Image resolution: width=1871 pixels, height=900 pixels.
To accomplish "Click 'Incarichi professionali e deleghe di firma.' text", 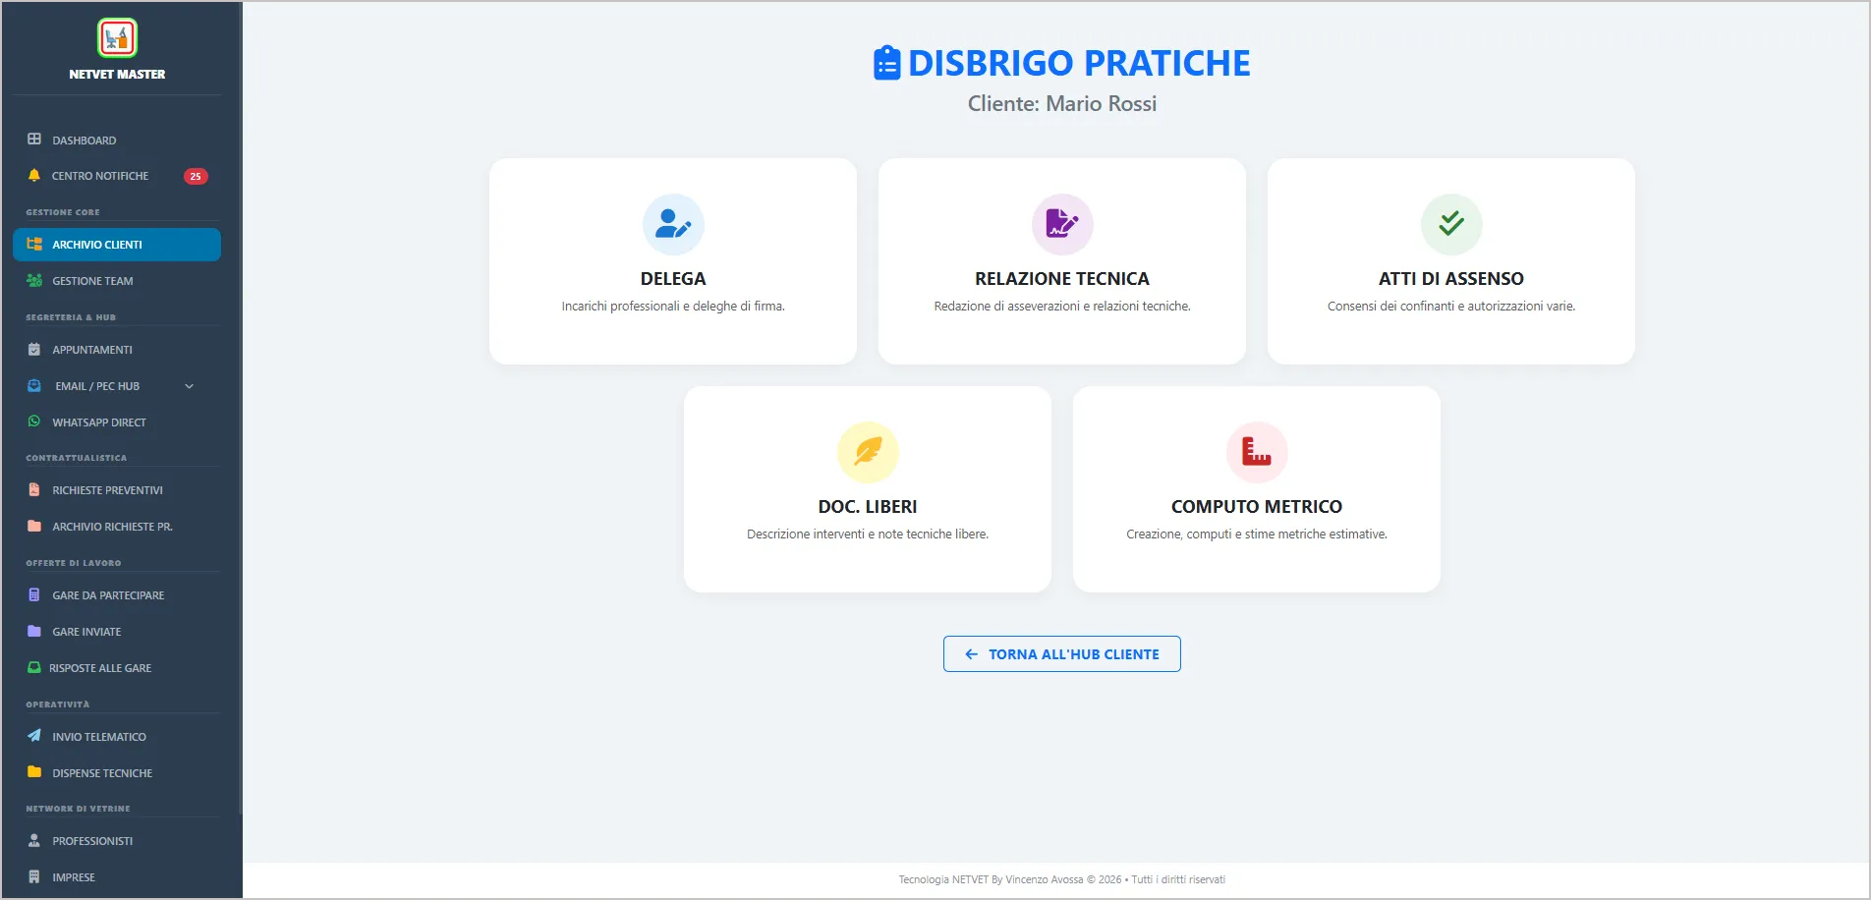I will coord(673,307).
